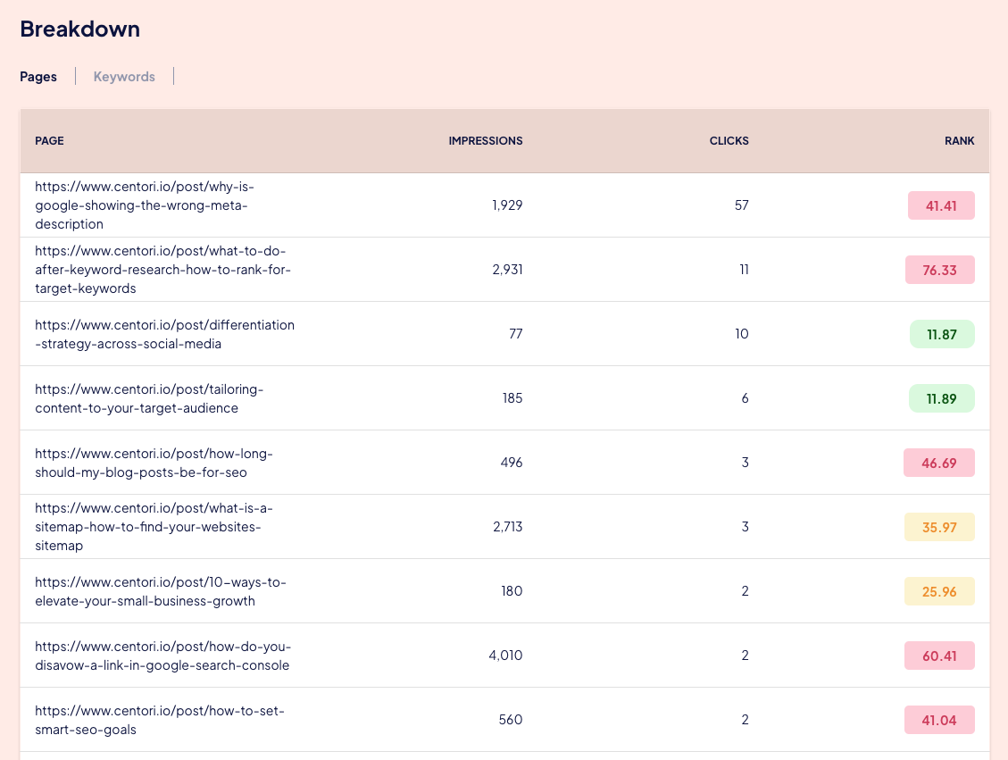The image size is (1008, 760).
Task: Click the red 76.33 rank badge
Action: point(939,270)
